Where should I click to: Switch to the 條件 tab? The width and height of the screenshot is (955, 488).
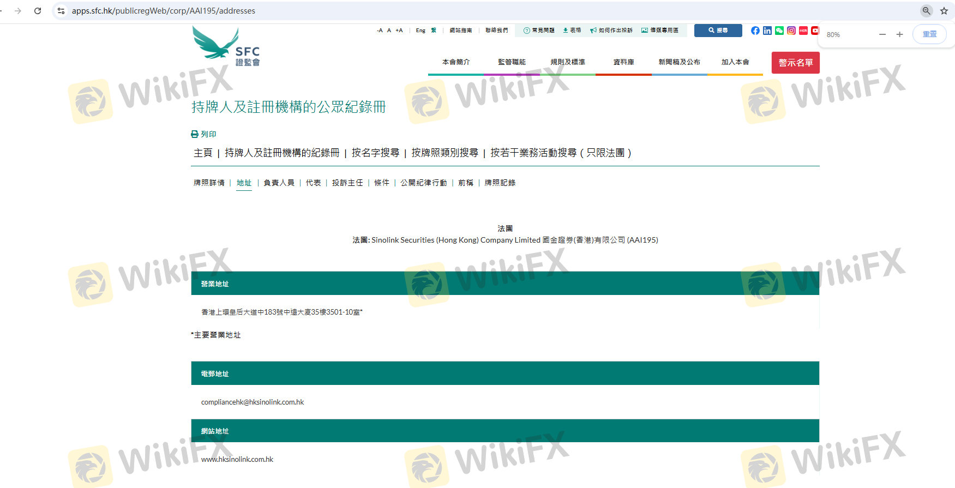(382, 183)
